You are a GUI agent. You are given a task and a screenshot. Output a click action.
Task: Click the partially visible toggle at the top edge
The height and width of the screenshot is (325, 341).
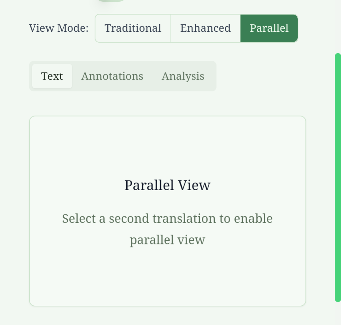pyautogui.click(x=111, y=1)
